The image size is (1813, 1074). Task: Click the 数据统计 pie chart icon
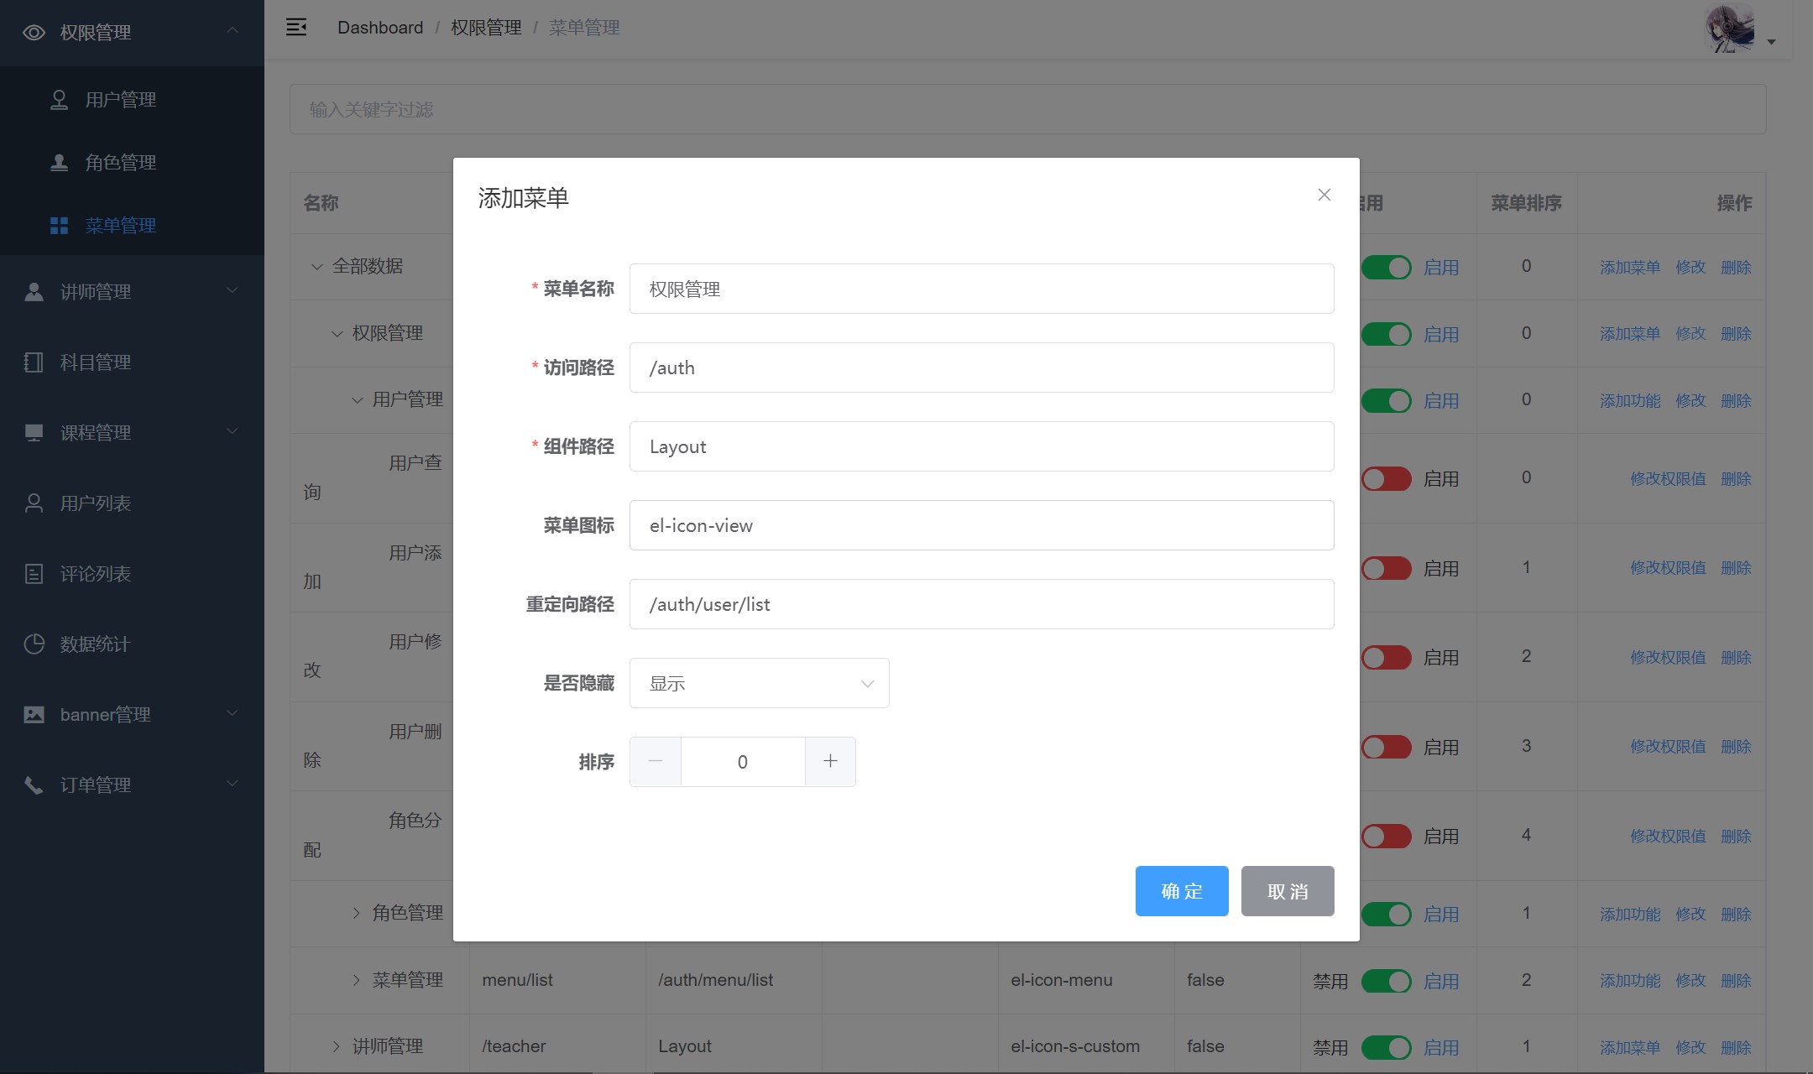[x=34, y=644]
